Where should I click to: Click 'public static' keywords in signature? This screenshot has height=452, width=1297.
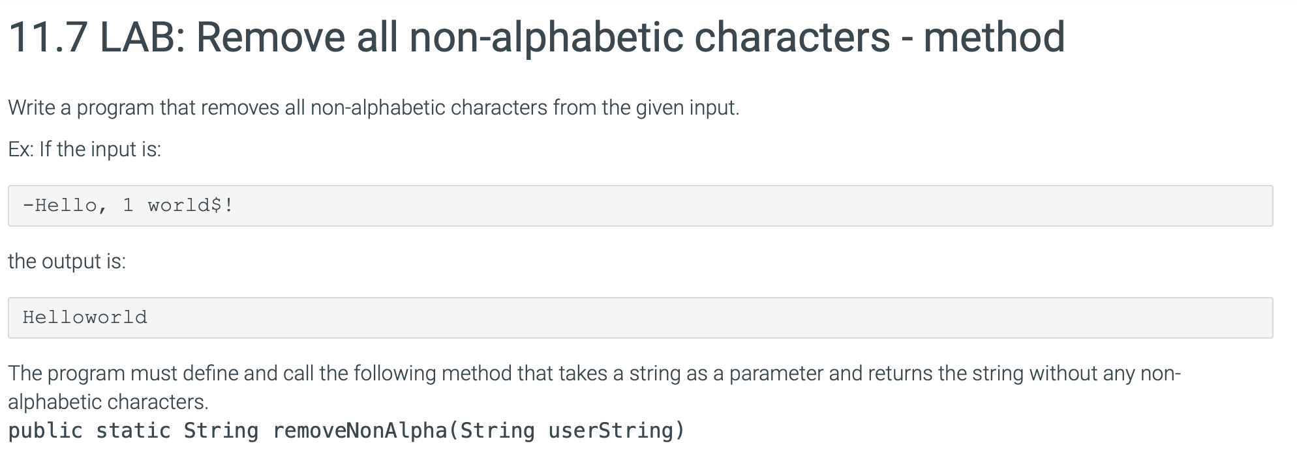tap(89, 431)
